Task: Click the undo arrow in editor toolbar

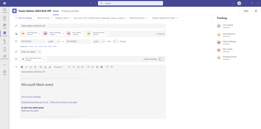Action: [107, 67]
